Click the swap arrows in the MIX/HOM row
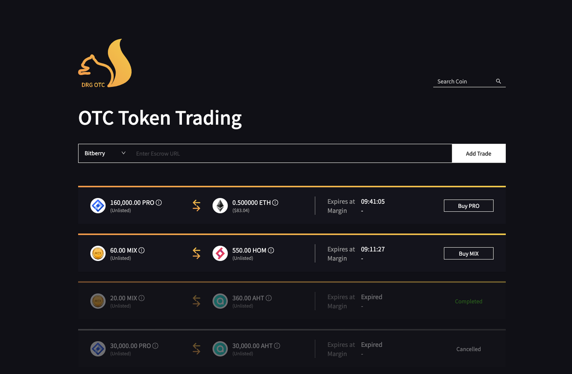The width and height of the screenshot is (572, 374). tap(197, 253)
